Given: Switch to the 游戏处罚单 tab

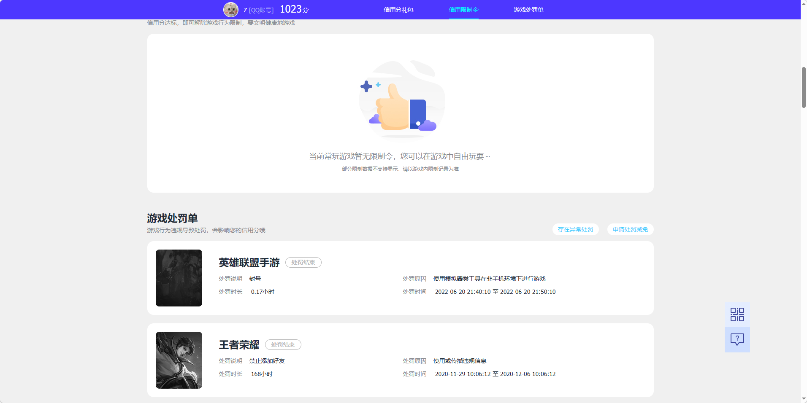Looking at the screenshot, I should coord(528,9).
